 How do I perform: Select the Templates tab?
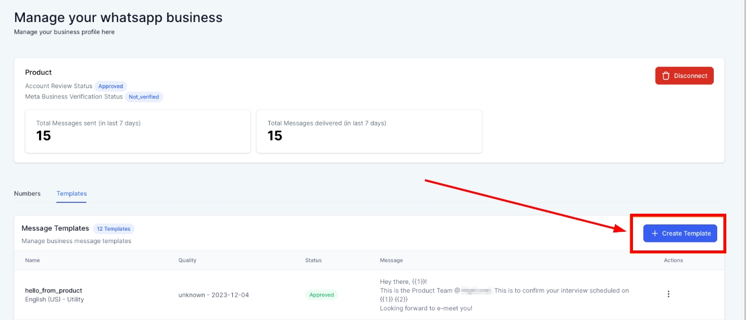point(71,193)
